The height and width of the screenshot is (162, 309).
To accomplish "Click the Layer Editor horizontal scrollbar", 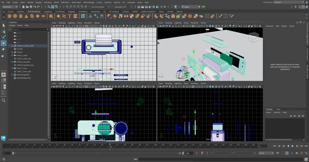I will (279, 139).
